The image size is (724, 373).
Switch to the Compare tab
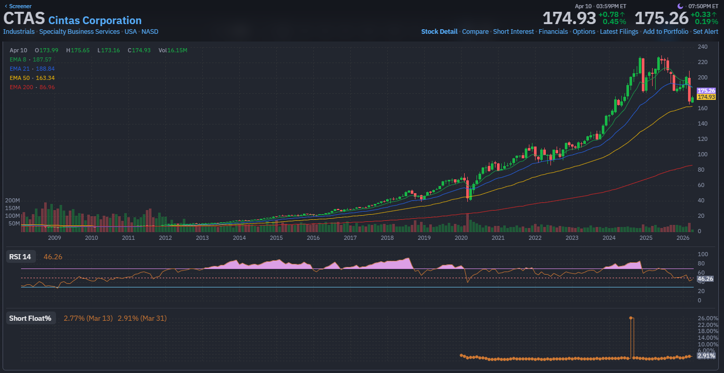[x=475, y=32]
